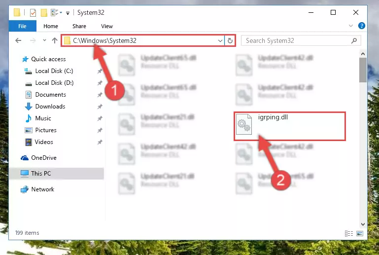This screenshot has width=379, height=255.
Task: Select OneDrive in navigation pane
Action: (x=44, y=158)
